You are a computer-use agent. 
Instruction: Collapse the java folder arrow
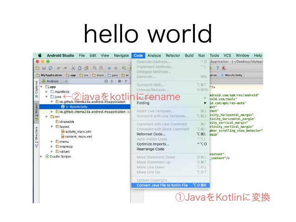pyautogui.click(x=47, y=97)
